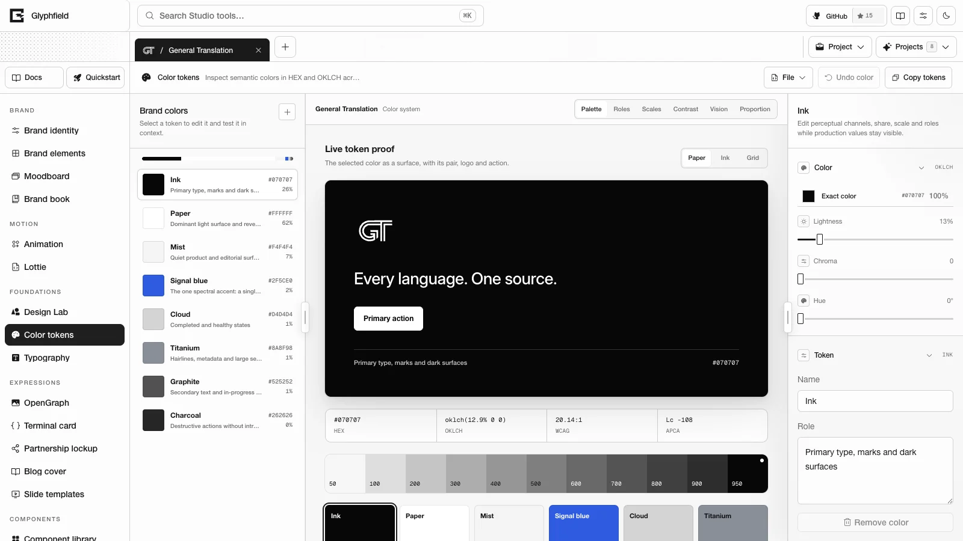Collapse the Token section chevron
963x541 pixels.
point(929,355)
